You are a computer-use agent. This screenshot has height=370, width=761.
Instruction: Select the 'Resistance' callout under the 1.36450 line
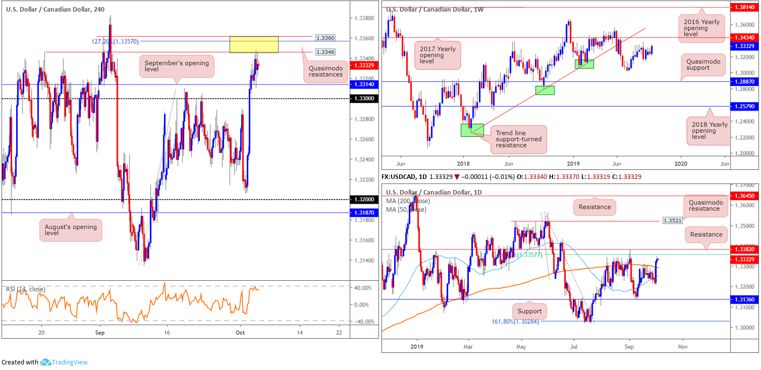coord(595,207)
